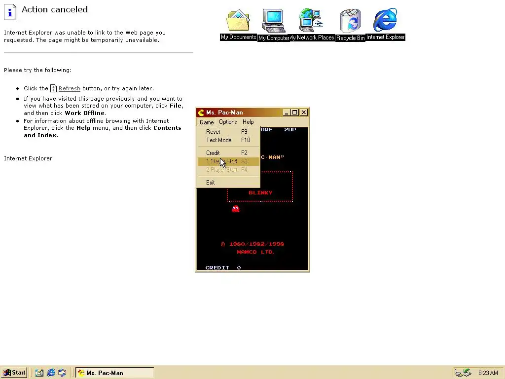Viewport: 505px width, 379px height.
Task: Click the Ms. Pac-Man window title bar
Action: (252, 113)
